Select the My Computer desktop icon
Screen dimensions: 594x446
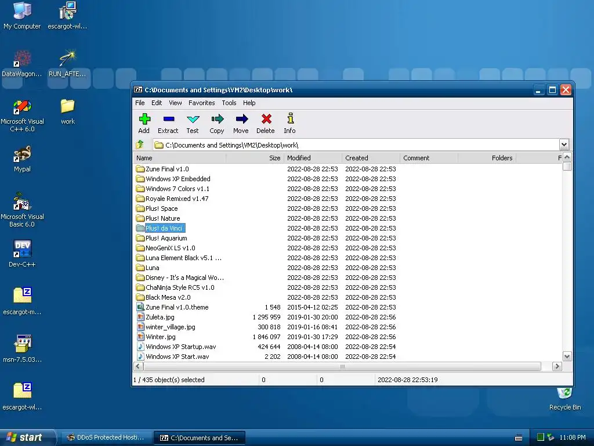(22, 15)
